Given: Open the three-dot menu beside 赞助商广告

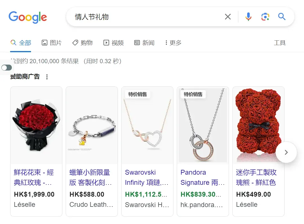Looking at the screenshot, I should (47, 77).
